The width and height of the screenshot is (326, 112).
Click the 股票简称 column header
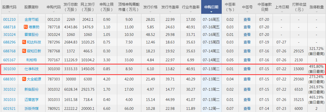click(x=31, y=7)
